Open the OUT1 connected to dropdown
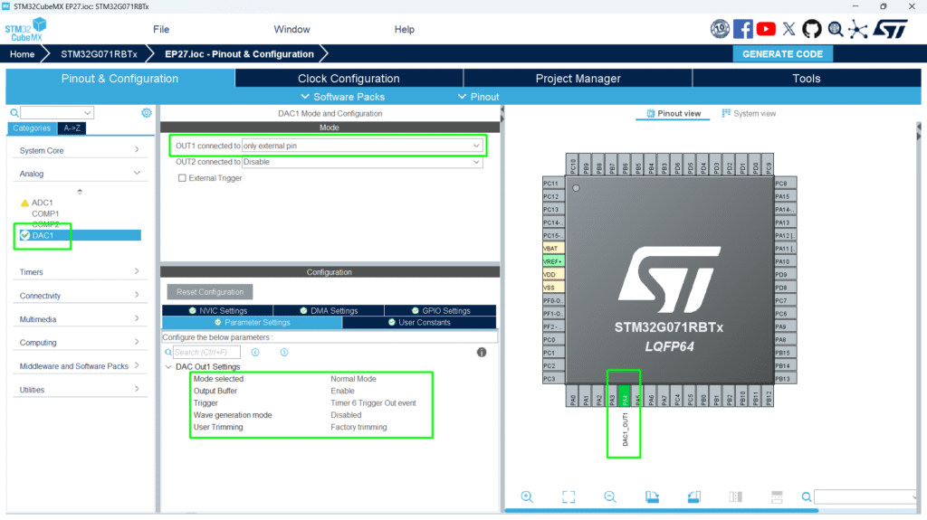927x520 pixels. click(x=362, y=146)
